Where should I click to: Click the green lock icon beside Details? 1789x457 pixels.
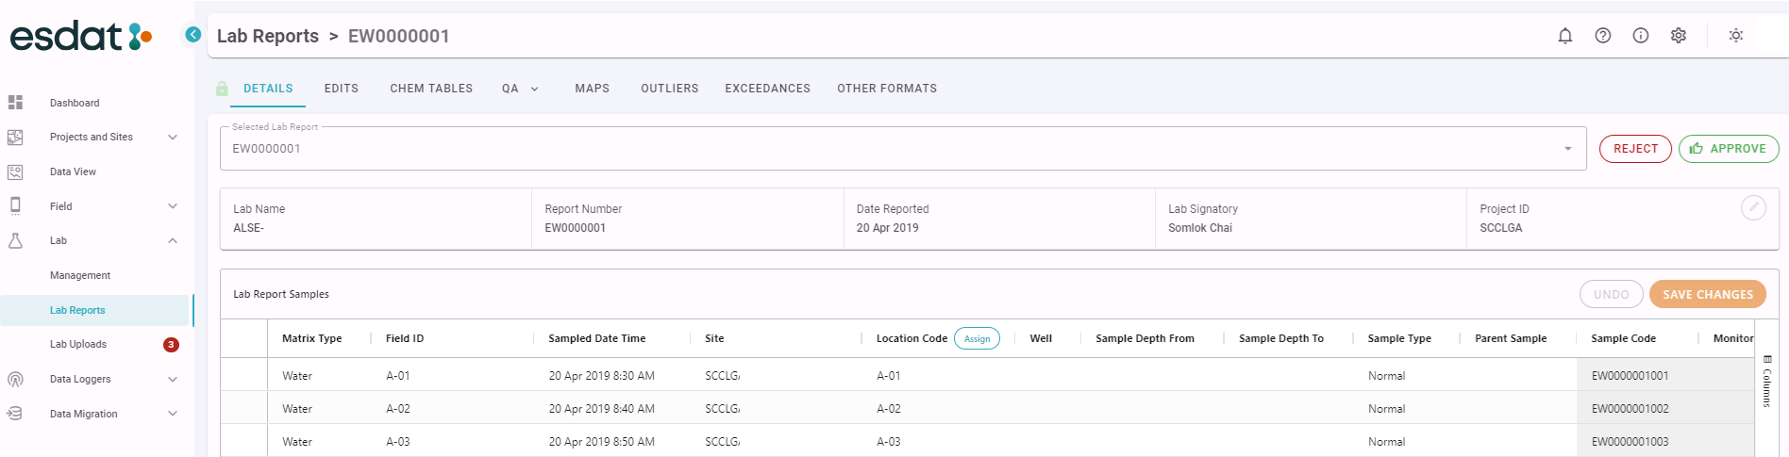(222, 89)
